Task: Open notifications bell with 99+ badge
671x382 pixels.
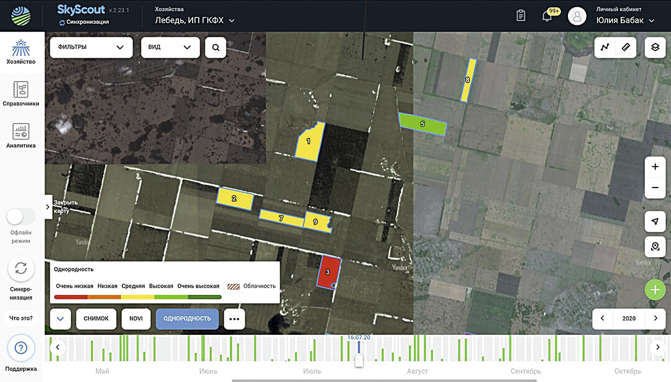Action: click(547, 16)
